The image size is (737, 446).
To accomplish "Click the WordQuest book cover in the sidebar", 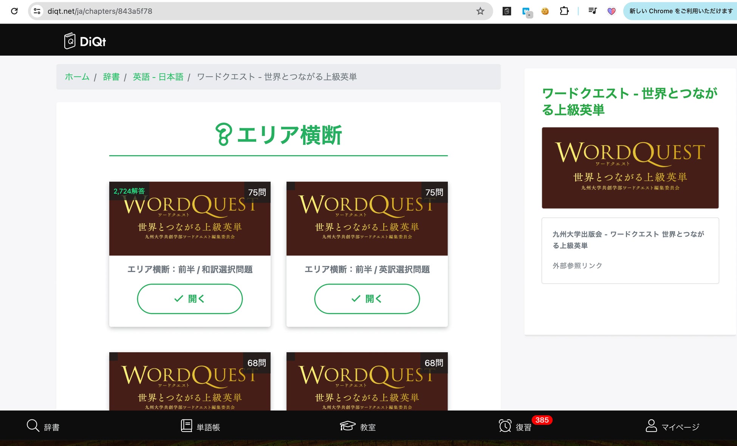I will coord(630,168).
